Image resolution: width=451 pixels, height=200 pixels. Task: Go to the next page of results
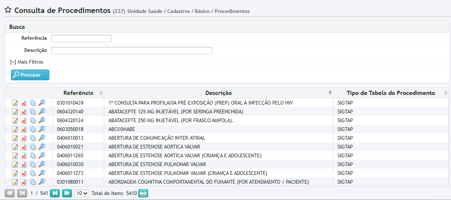[x=55, y=193]
